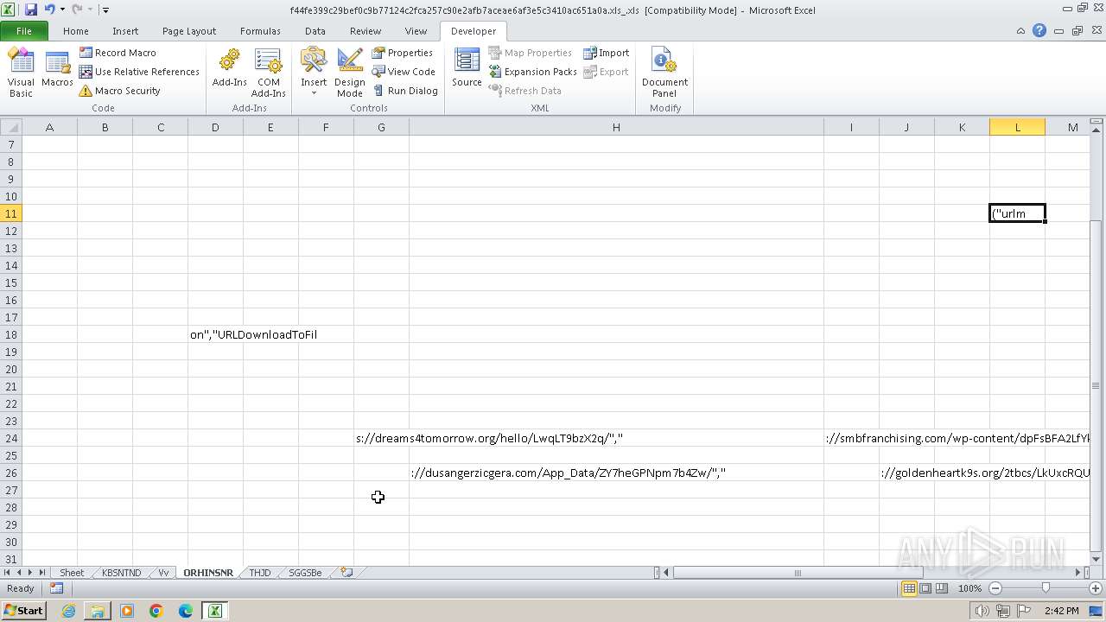Open the Windows Start menu
1106x622 pixels.
[23, 610]
